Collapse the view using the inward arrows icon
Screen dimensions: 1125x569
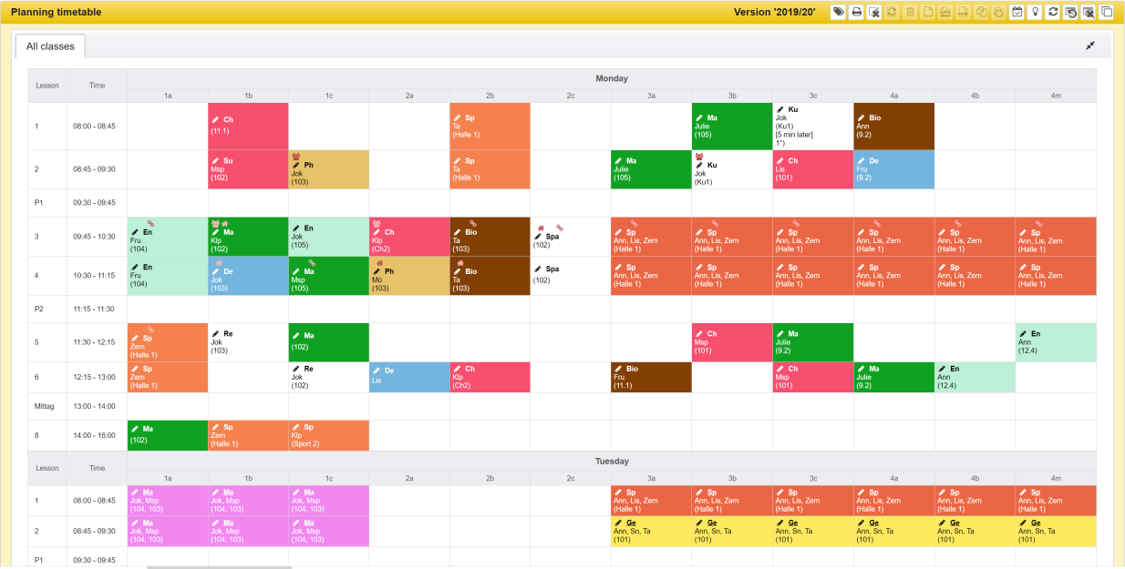click(1090, 46)
